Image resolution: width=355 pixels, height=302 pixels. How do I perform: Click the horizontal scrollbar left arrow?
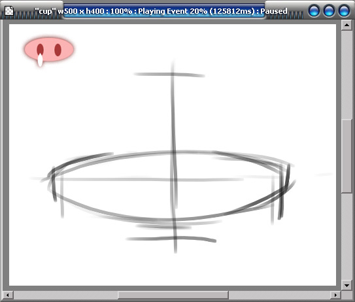[x=7, y=295]
